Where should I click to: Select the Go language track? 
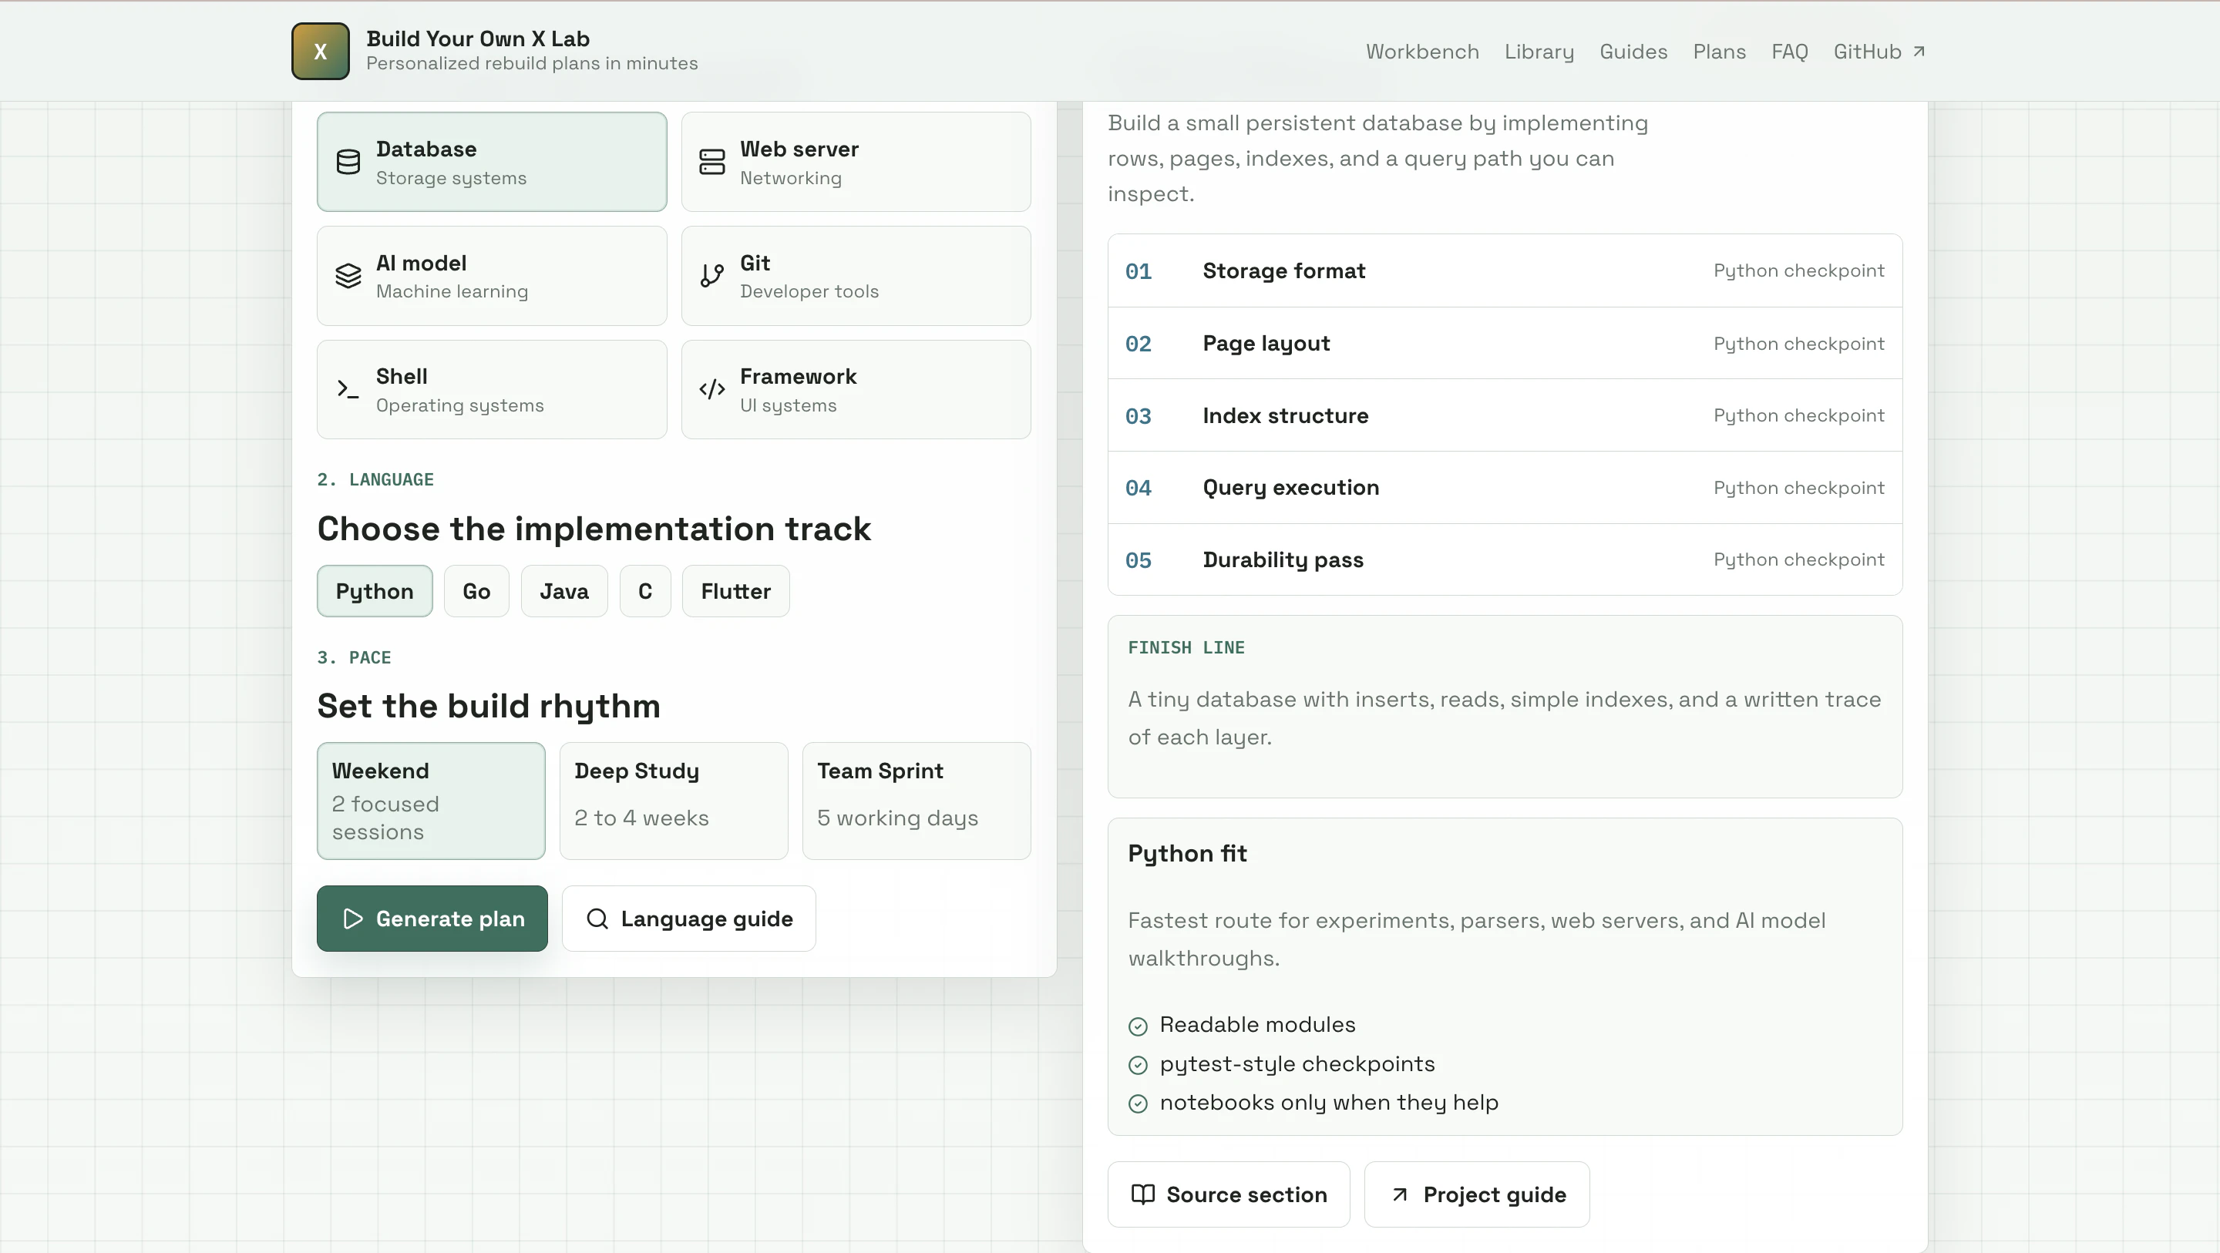click(x=476, y=591)
